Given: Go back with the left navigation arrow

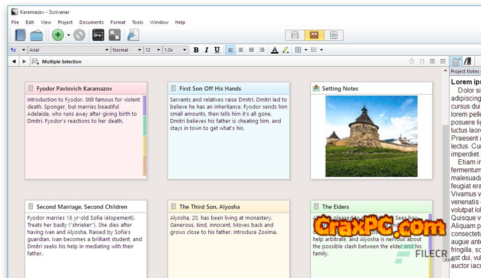Looking at the screenshot, I should 14,61.
